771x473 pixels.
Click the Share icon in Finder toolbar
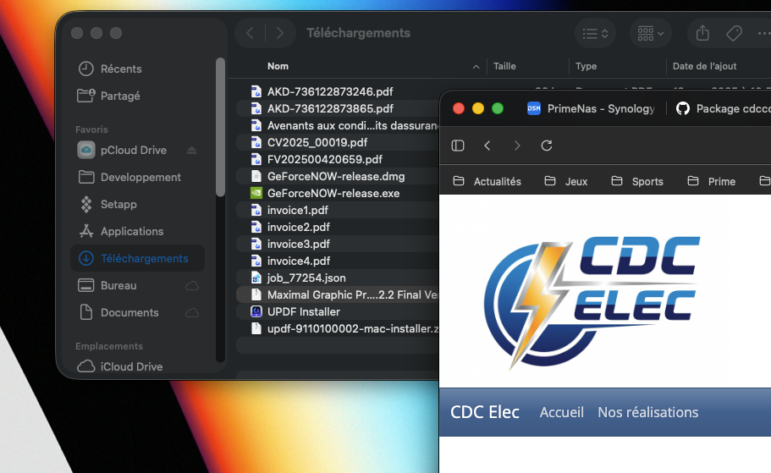pos(702,34)
